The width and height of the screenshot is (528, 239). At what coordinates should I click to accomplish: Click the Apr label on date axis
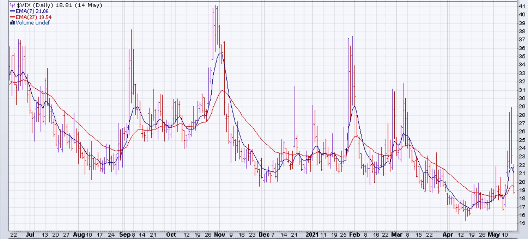pyautogui.click(x=448, y=235)
